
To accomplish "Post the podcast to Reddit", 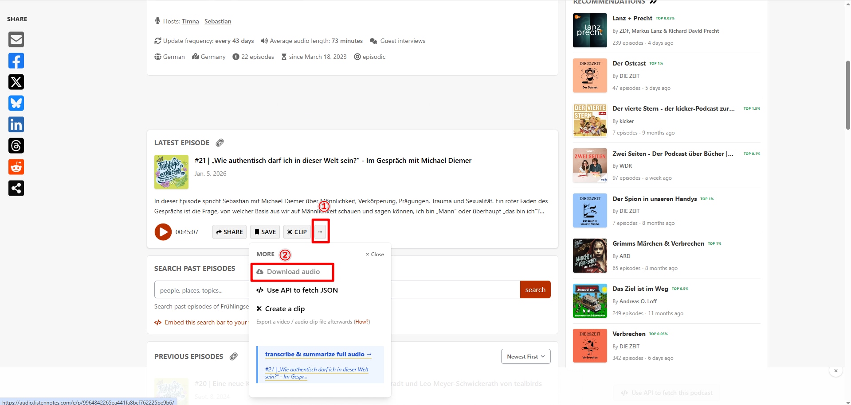I will (x=16, y=167).
